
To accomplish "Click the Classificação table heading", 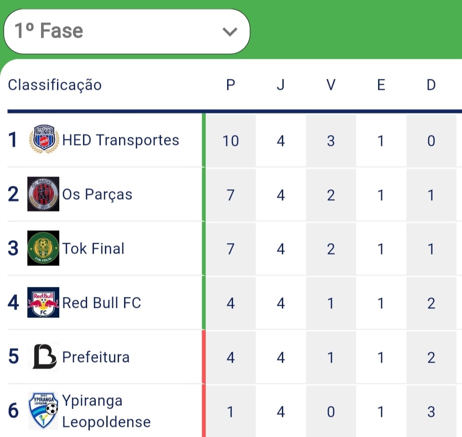I will [54, 84].
